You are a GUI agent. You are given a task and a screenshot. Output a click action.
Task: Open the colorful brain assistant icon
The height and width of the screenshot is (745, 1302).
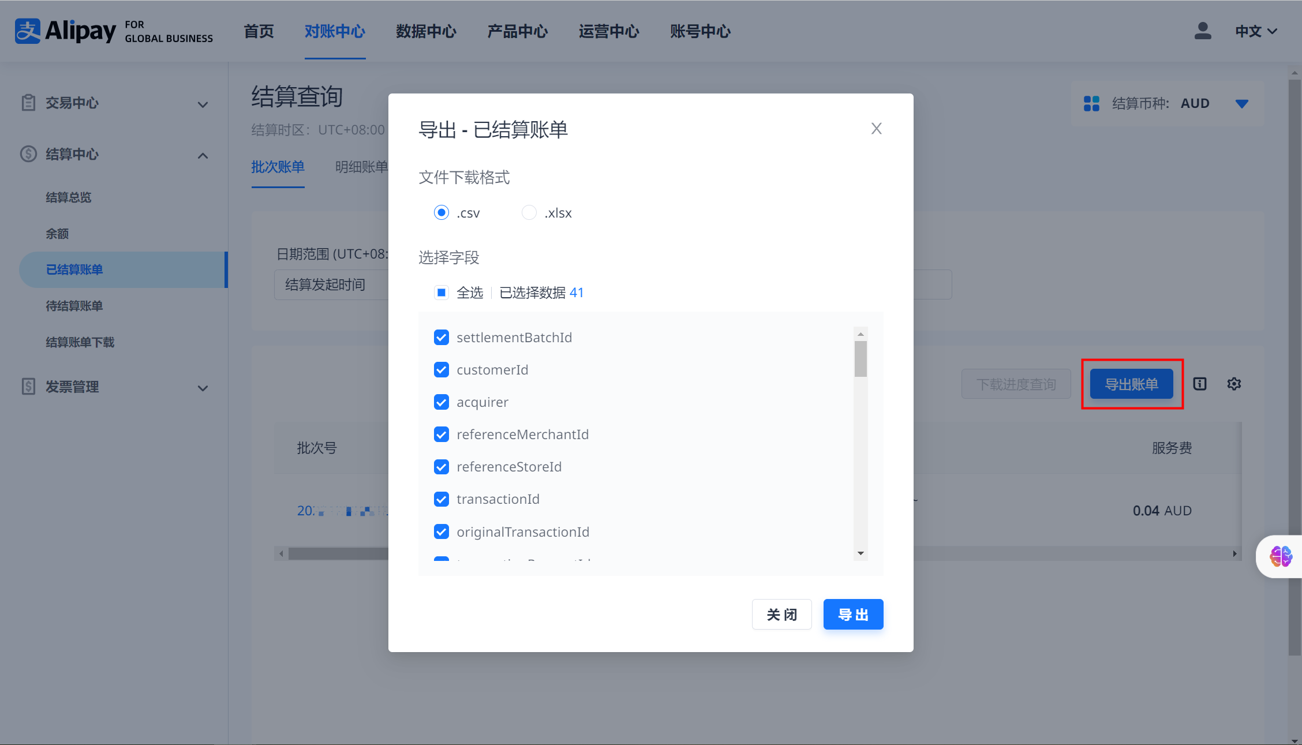1281,556
